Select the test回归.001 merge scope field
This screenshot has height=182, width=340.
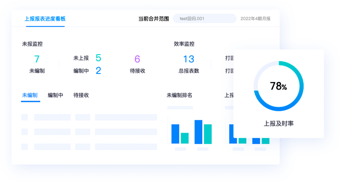[204, 18]
